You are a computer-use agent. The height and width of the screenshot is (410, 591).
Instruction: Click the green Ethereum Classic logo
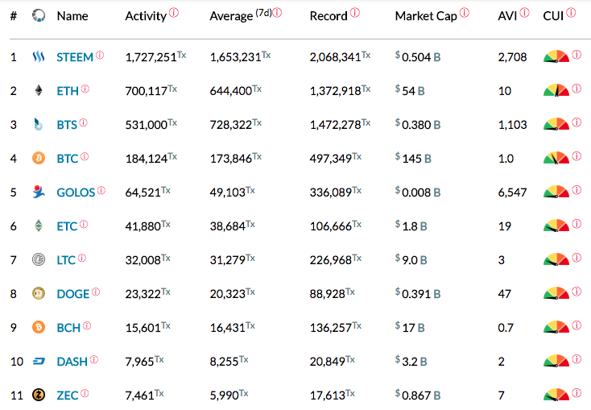[x=39, y=226]
